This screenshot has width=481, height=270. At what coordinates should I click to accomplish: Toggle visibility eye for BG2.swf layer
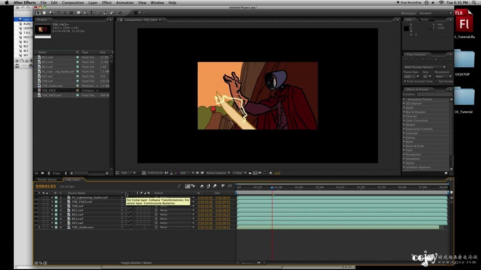point(36,214)
